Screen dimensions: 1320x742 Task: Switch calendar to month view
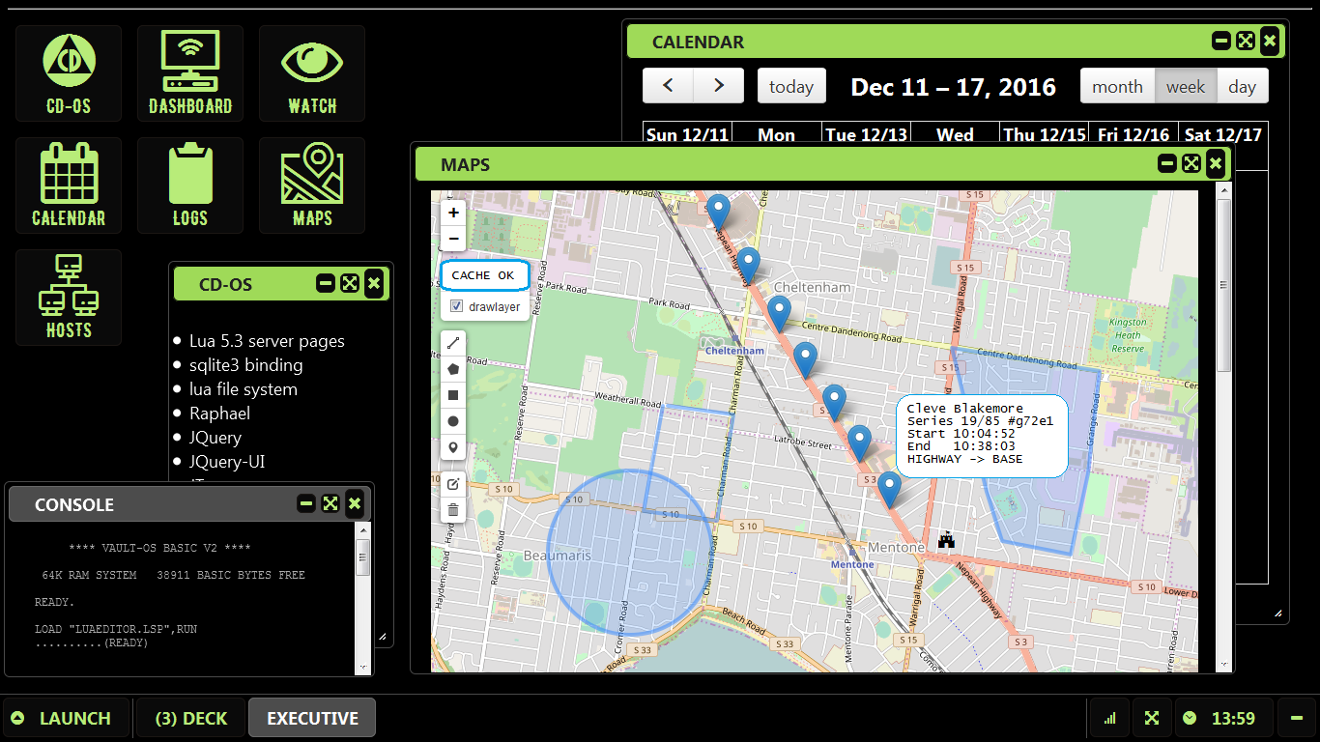pyautogui.click(x=1117, y=87)
